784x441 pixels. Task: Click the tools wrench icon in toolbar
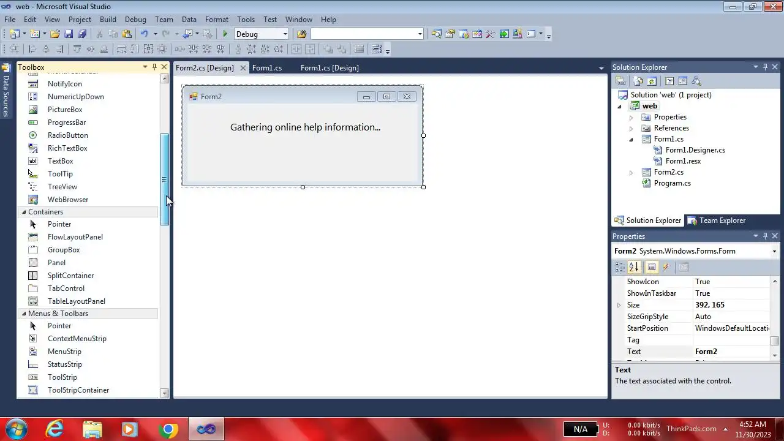491,34
